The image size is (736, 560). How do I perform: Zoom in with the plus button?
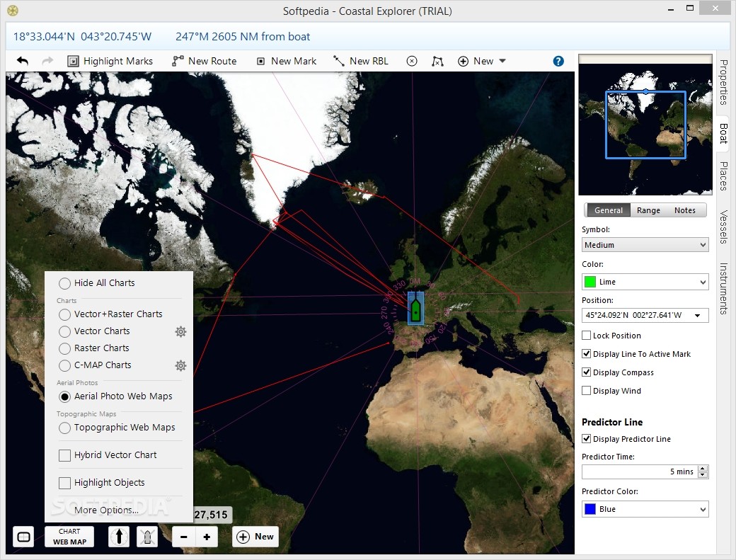tap(207, 537)
